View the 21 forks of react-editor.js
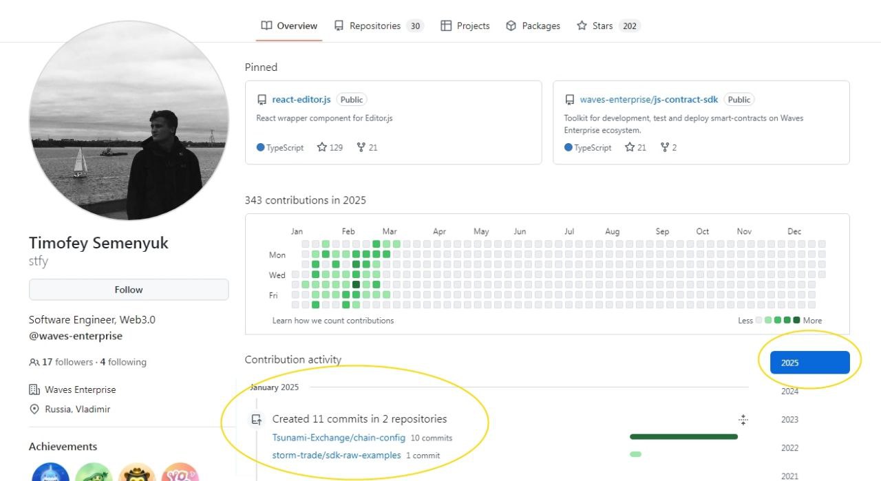 pyautogui.click(x=367, y=147)
